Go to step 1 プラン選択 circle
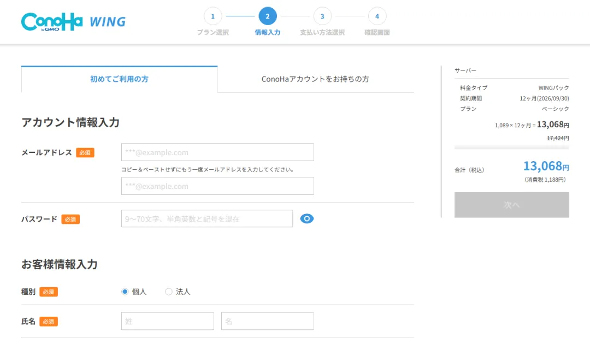 point(213,16)
